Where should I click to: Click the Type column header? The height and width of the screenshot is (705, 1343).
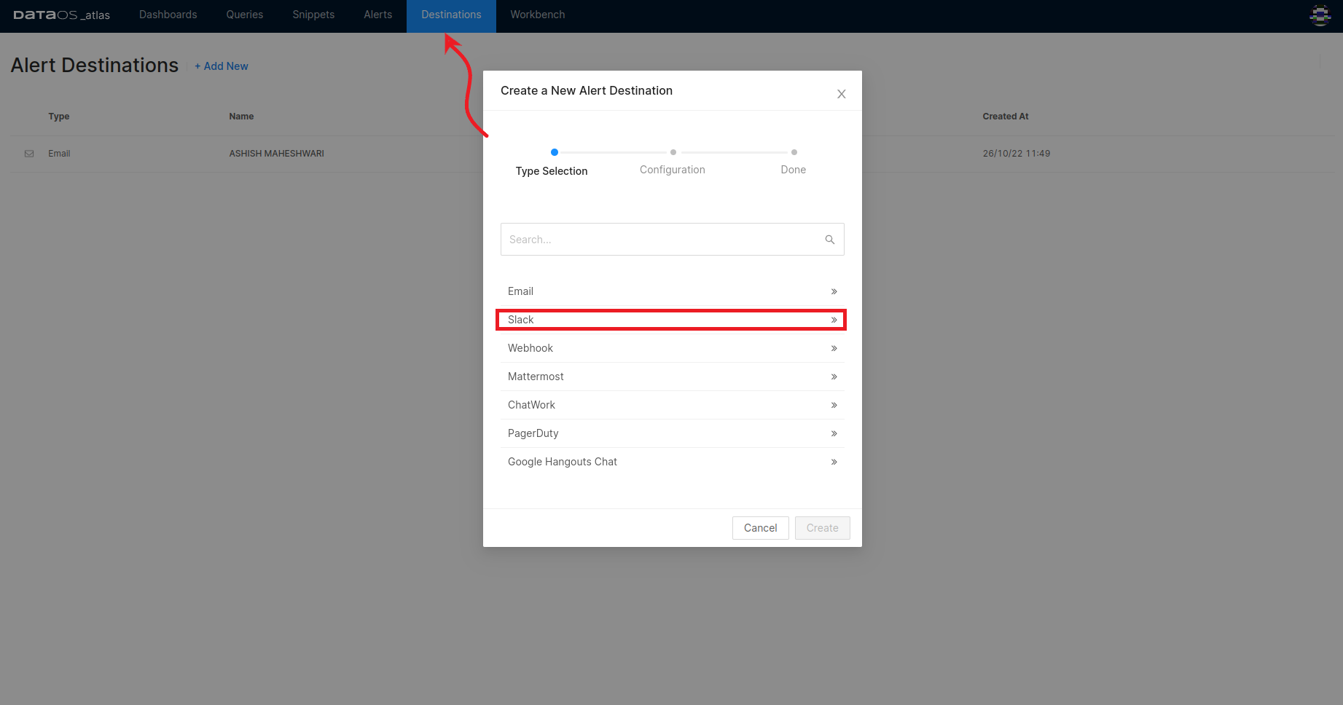59,117
